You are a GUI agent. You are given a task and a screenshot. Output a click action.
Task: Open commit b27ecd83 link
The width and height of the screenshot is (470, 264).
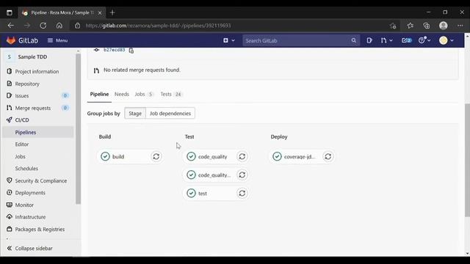point(115,50)
